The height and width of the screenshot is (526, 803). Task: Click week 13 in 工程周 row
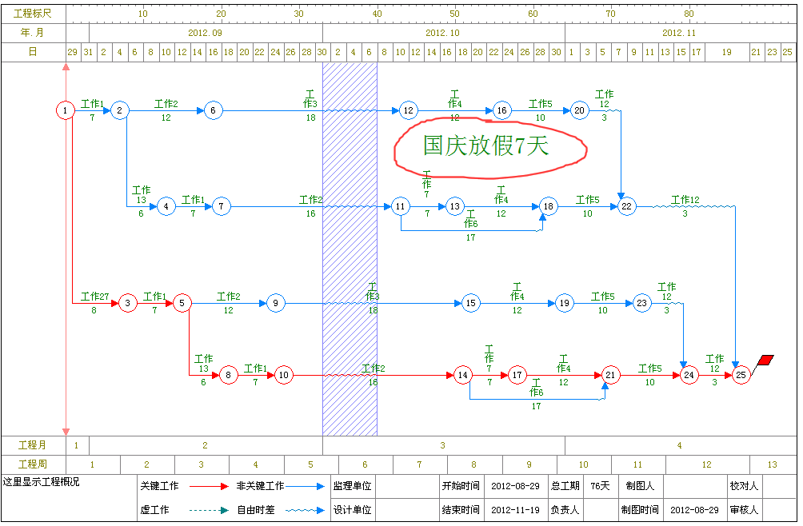click(x=773, y=464)
